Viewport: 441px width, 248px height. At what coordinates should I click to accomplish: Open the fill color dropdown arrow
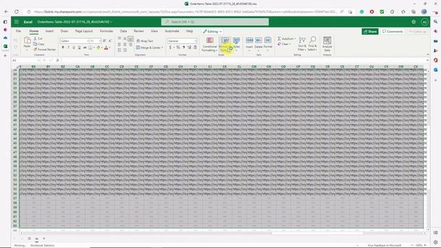tap(101, 48)
